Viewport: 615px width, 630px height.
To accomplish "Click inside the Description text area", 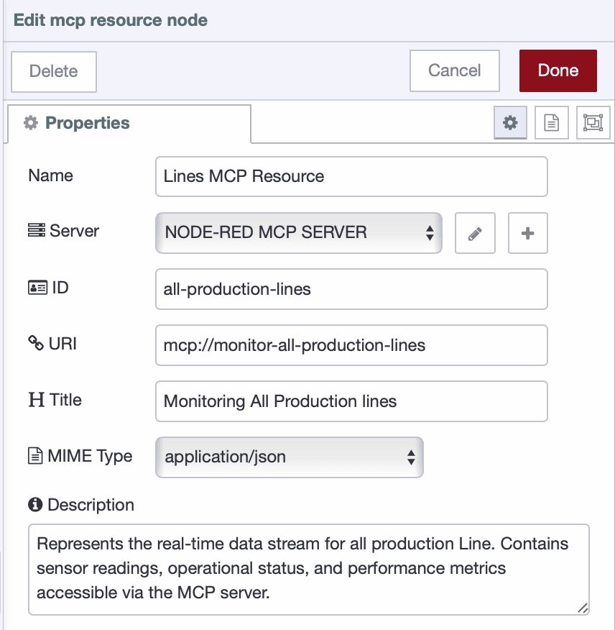I will tap(306, 568).
